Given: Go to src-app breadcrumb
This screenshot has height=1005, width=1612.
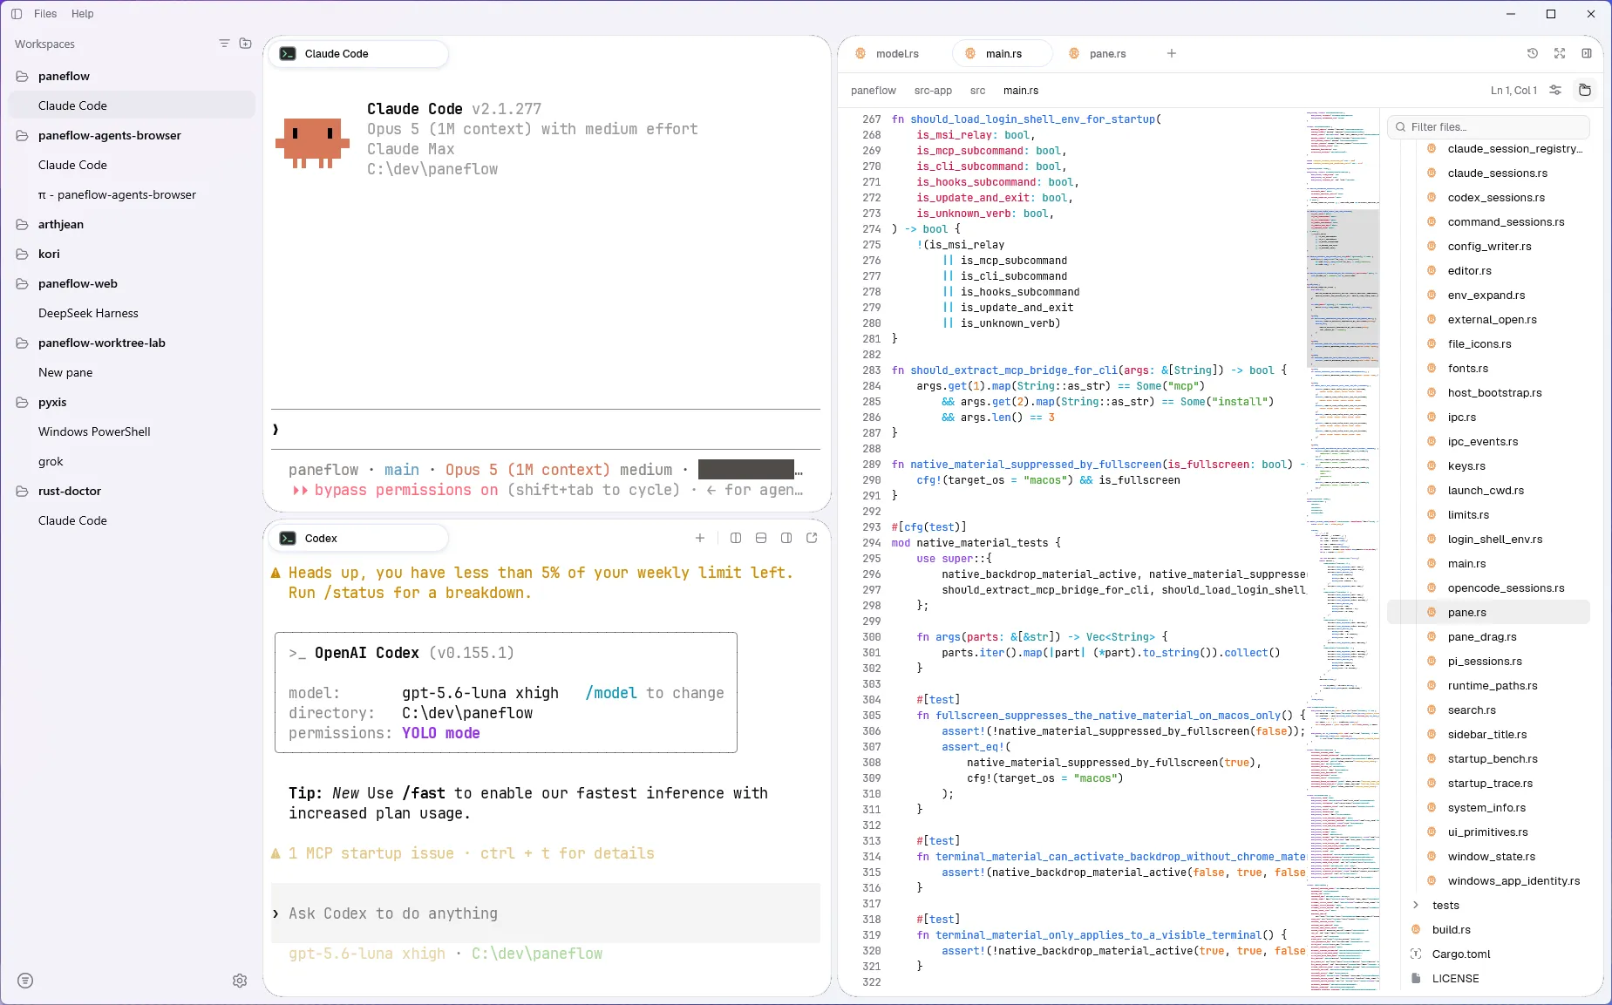Looking at the screenshot, I should point(933,91).
